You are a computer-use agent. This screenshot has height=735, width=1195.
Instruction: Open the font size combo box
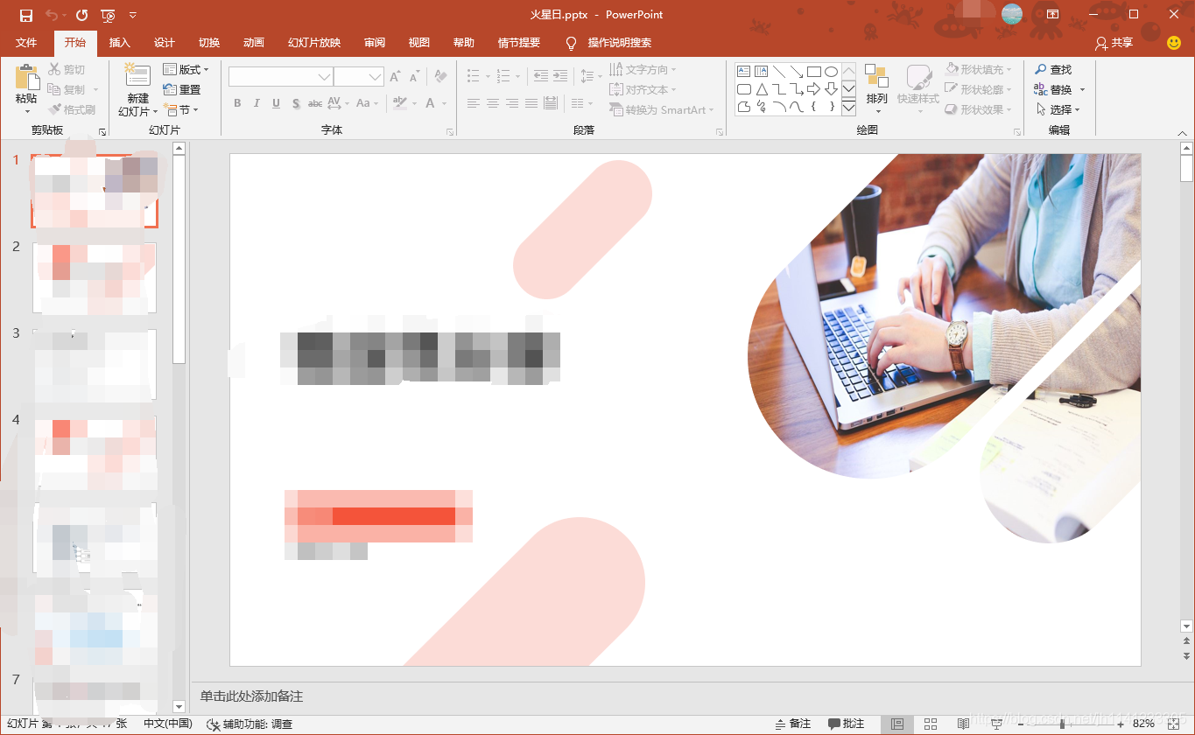359,77
